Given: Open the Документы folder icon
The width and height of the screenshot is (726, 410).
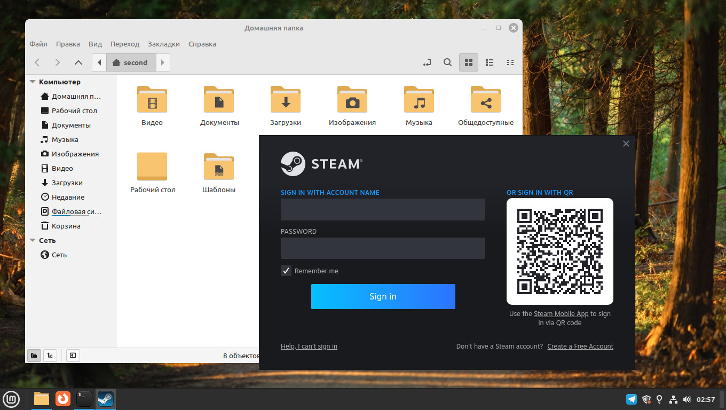Looking at the screenshot, I should [219, 99].
